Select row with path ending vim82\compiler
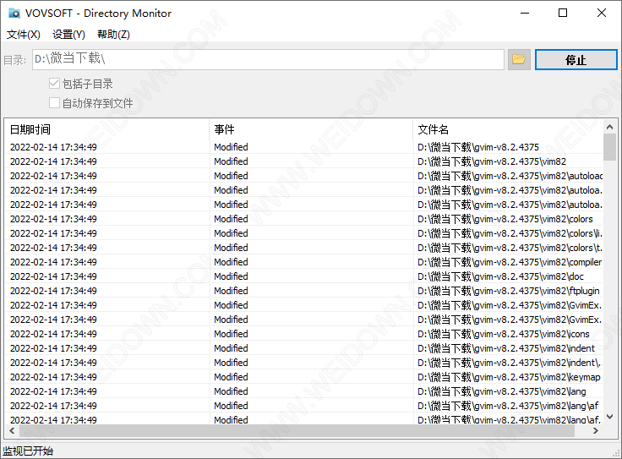 tap(304, 262)
